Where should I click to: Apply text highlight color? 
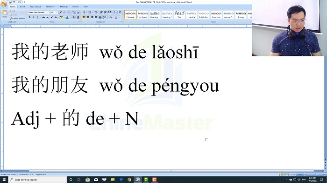point(62,18)
